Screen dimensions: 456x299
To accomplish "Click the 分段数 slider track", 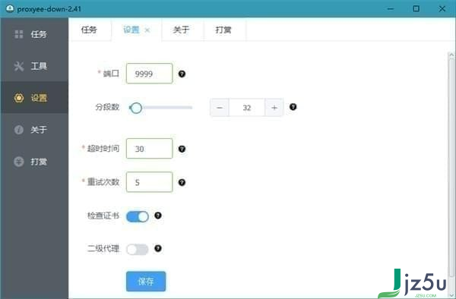I will point(160,108).
